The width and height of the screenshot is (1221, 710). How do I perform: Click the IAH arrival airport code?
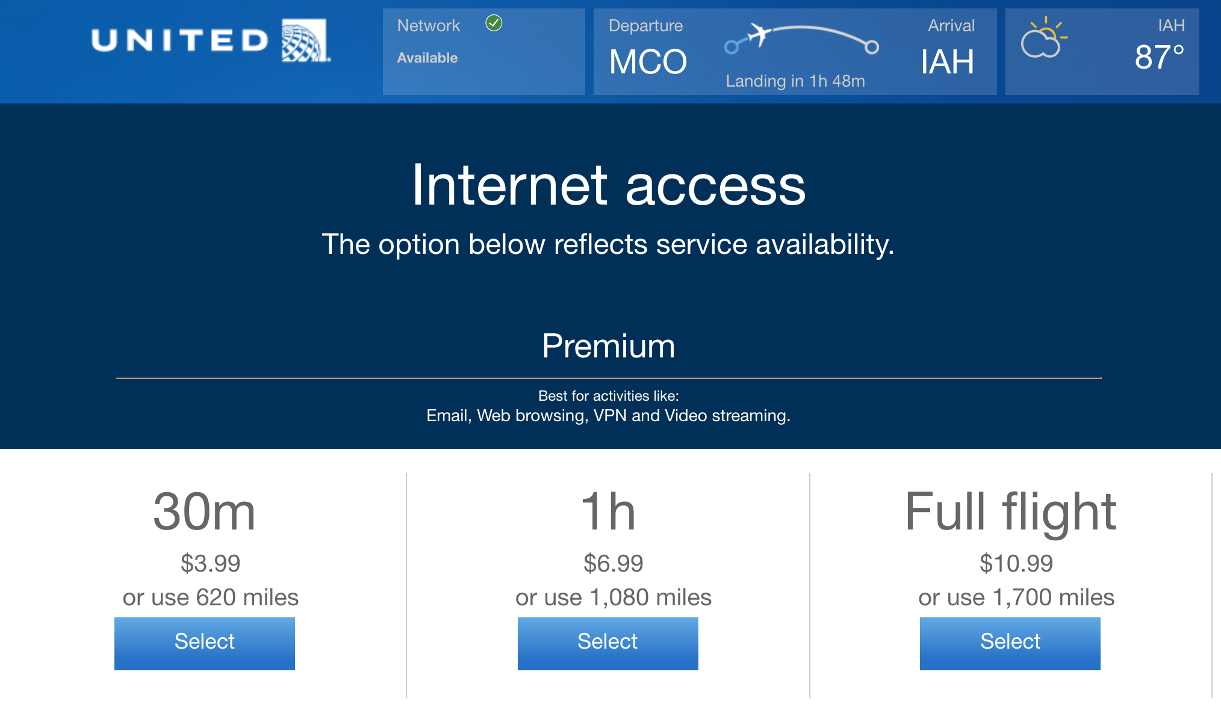pyautogui.click(x=947, y=62)
